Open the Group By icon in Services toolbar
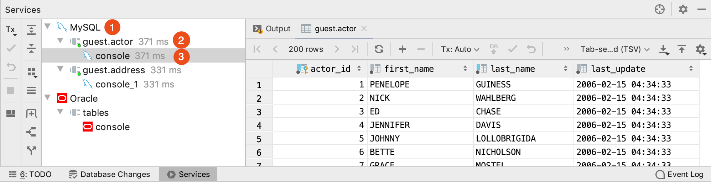 coord(32,73)
